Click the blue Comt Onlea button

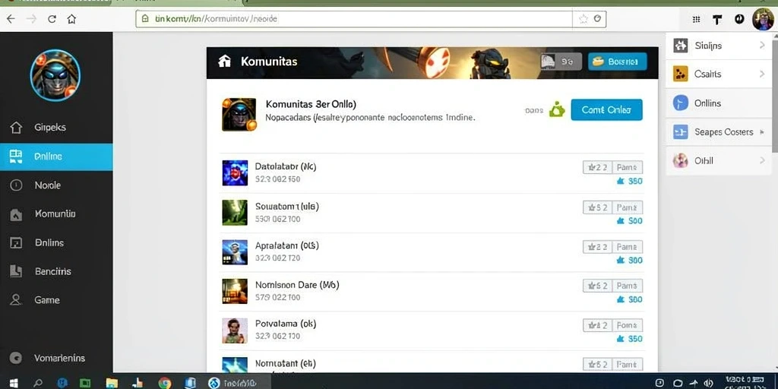coord(606,109)
